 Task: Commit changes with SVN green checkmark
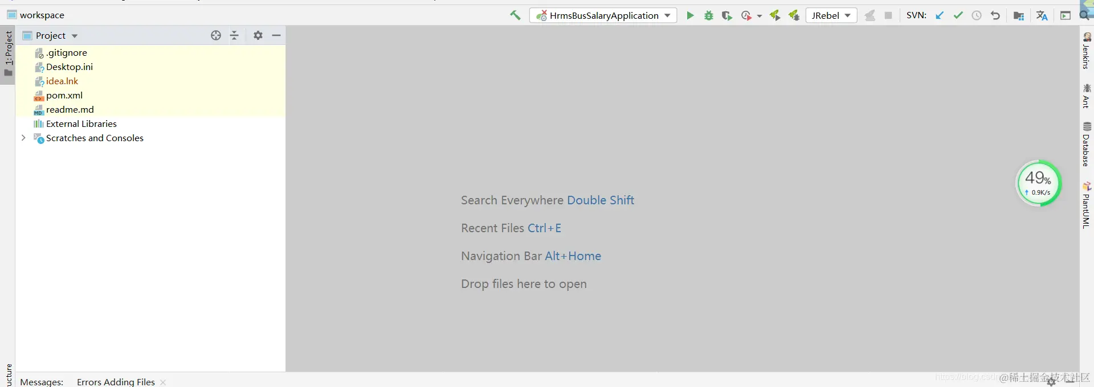[x=958, y=15]
